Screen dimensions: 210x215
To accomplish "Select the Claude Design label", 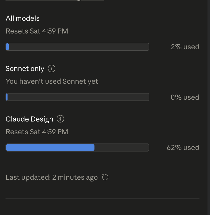I will (29, 119).
